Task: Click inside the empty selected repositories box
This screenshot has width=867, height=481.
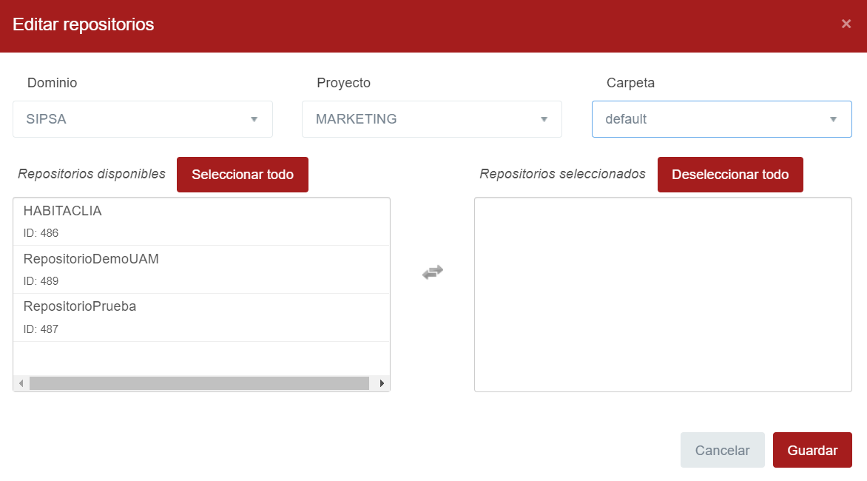Action: 663,295
